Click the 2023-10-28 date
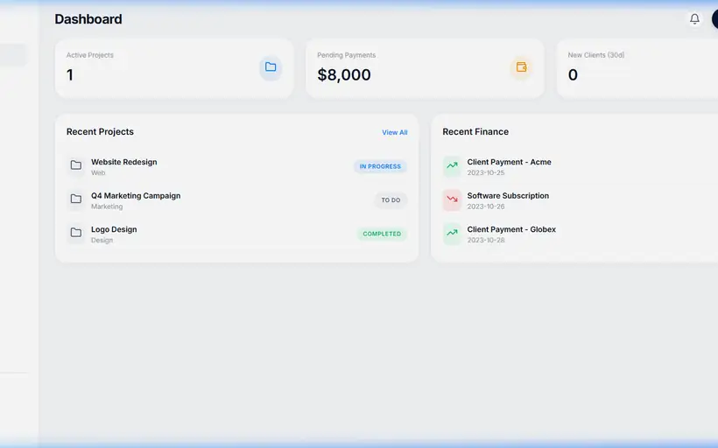718x448 pixels. (486, 240)
